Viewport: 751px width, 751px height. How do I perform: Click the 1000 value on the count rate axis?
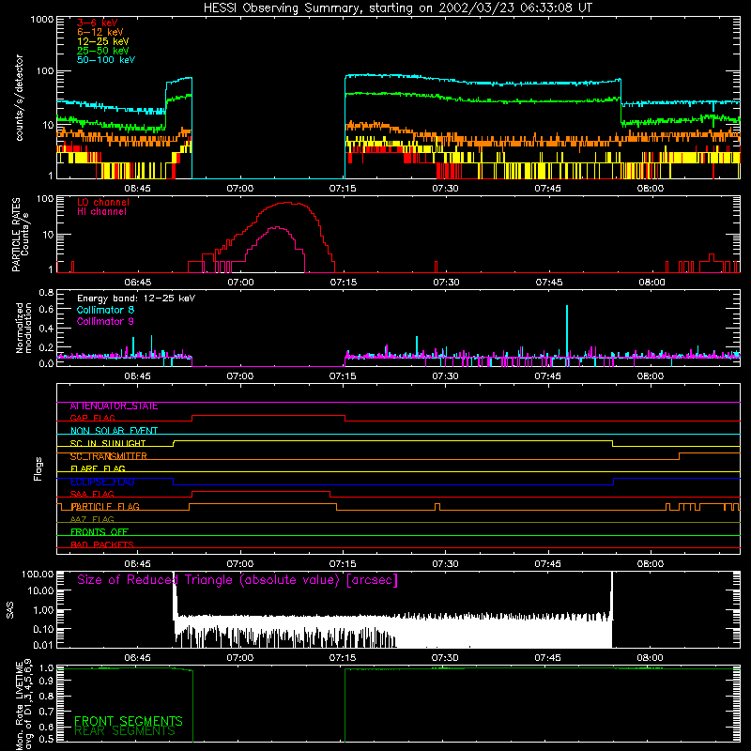point(42,20)
